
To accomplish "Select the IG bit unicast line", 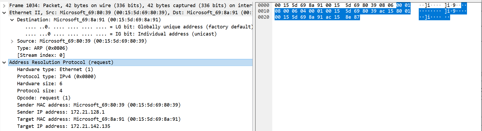I will coord(121,34).
